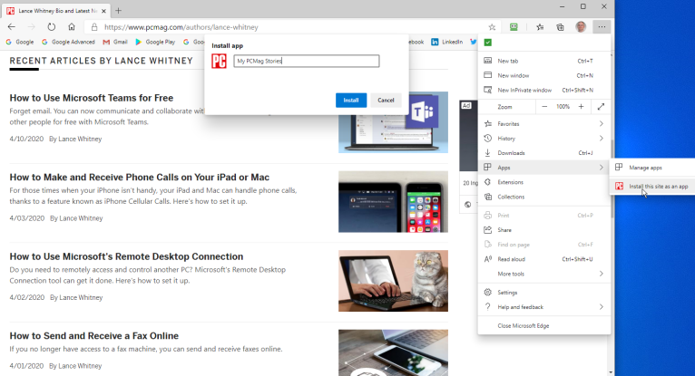The image size is (695, 376).
Task: Expand the Help and feedback submenu
Action: tap(544, 307)
